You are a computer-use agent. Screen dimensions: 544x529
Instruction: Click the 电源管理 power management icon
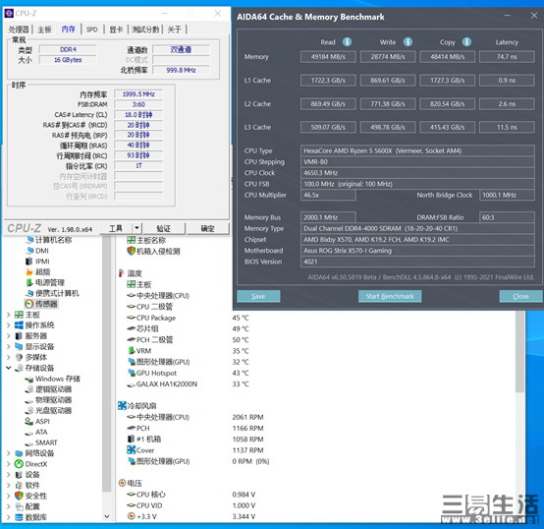pos(29,282)
